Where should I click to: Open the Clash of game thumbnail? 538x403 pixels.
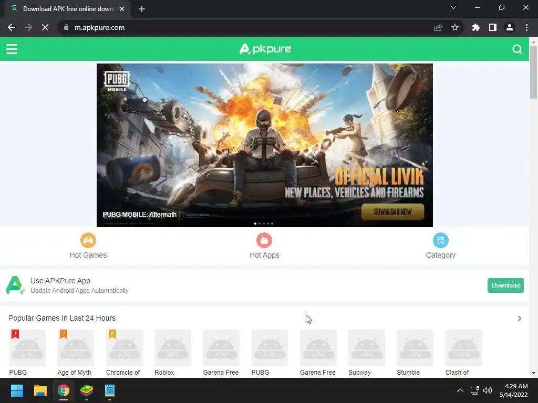tap(463, 348)
